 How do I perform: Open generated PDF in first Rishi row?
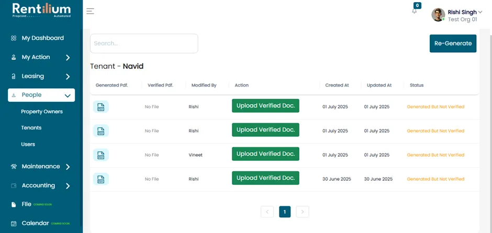[x=100, y=107]
